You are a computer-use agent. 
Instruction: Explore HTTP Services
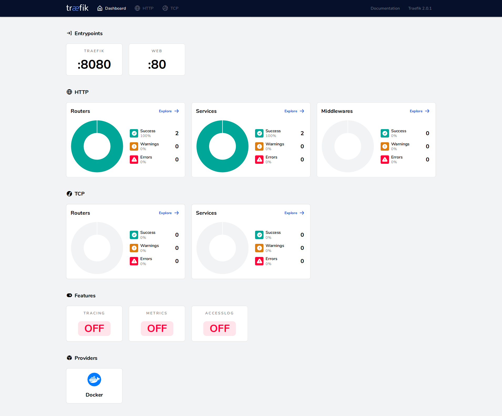[294, 111]
